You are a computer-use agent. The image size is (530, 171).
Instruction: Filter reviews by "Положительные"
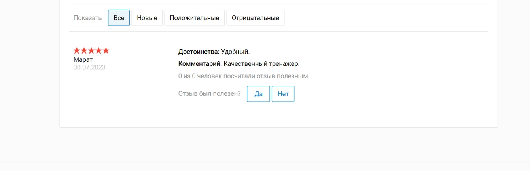[x=194, y=18]
